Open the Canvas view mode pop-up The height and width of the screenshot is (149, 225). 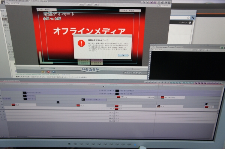pos(89,4)
